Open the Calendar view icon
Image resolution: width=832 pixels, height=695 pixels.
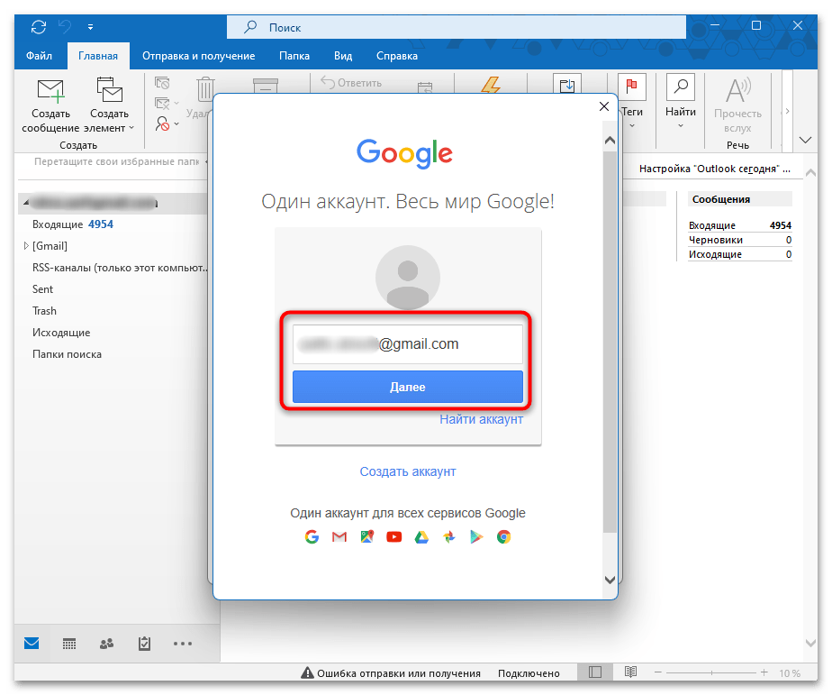click(69, 644)
